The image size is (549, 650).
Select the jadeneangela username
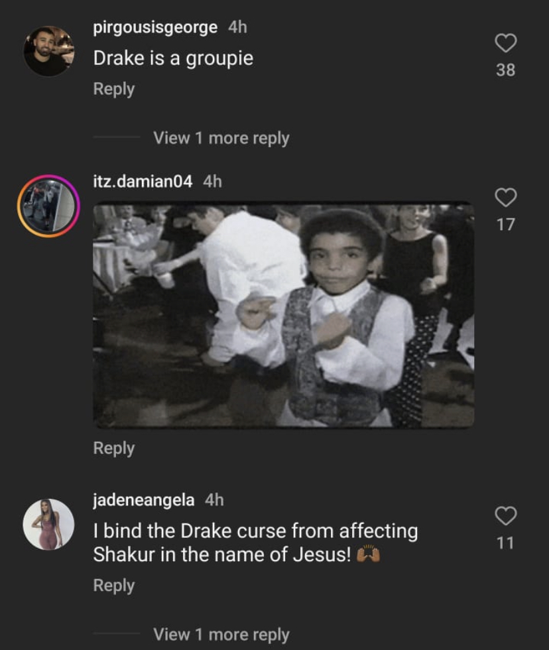click(x=144, y=500)
